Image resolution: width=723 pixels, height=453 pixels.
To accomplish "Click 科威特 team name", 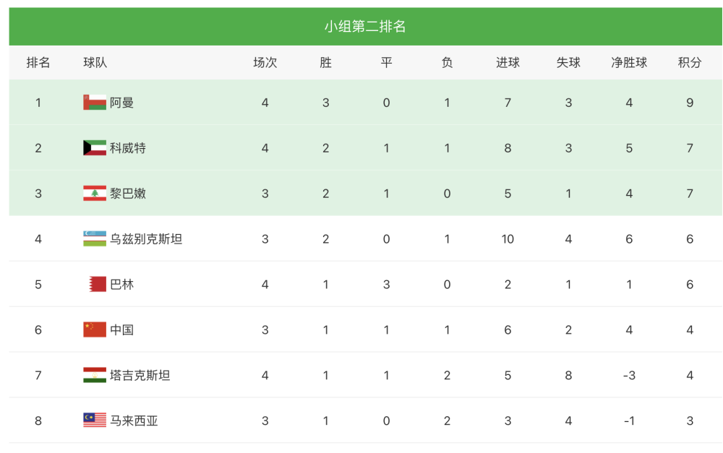I will click(128, 148).
